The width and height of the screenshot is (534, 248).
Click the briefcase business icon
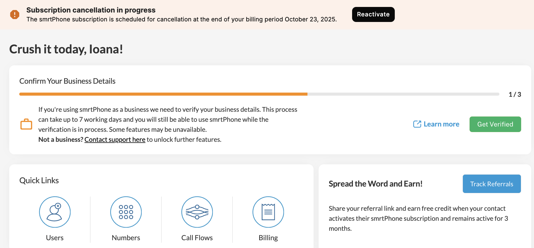pos(26,124)
